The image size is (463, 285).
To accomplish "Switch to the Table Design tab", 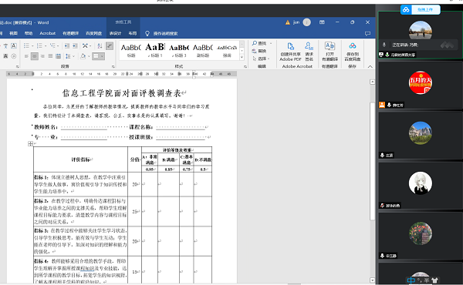I will click(115, 33).
